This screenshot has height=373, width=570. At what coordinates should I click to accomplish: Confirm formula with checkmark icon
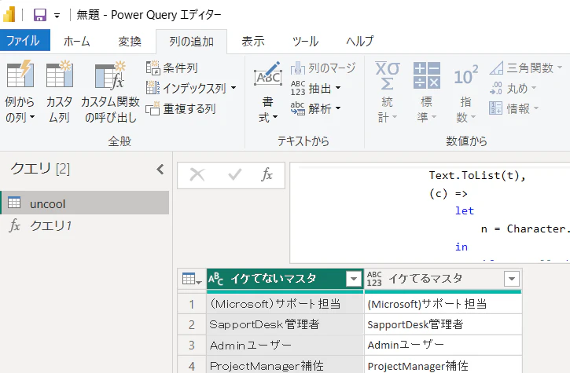coord(235,174)
